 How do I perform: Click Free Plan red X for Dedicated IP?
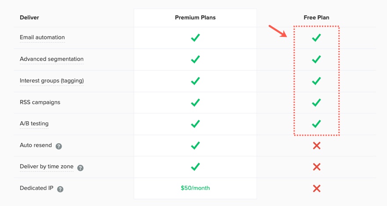pyautogui.click(x=316, y=188)
